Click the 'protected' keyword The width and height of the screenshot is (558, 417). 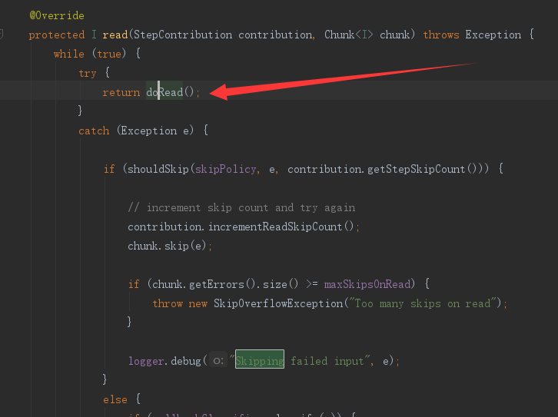coord(57,35)
